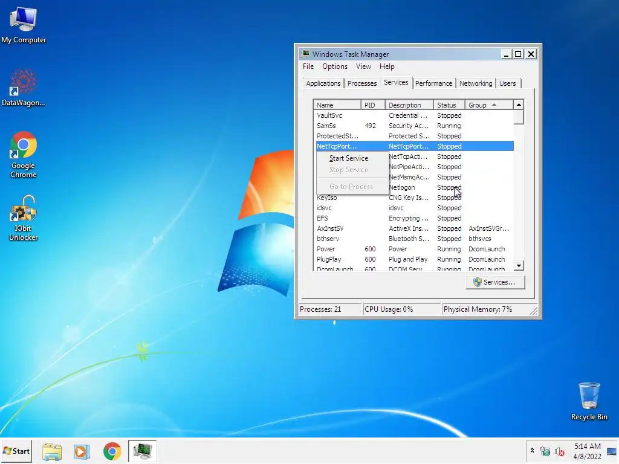Viewport: 619px width, 464px height.
Task: Open the View menu
Action: pos(363,66)
